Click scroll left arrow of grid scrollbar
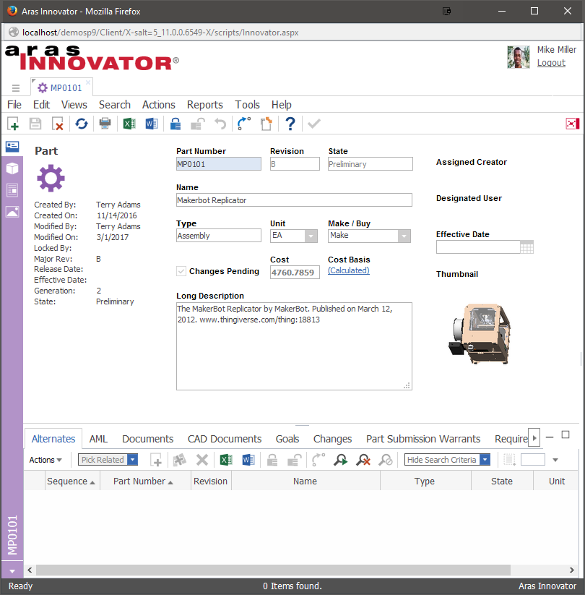This screenshot has height=595, width=585. [x=30, y=570]
